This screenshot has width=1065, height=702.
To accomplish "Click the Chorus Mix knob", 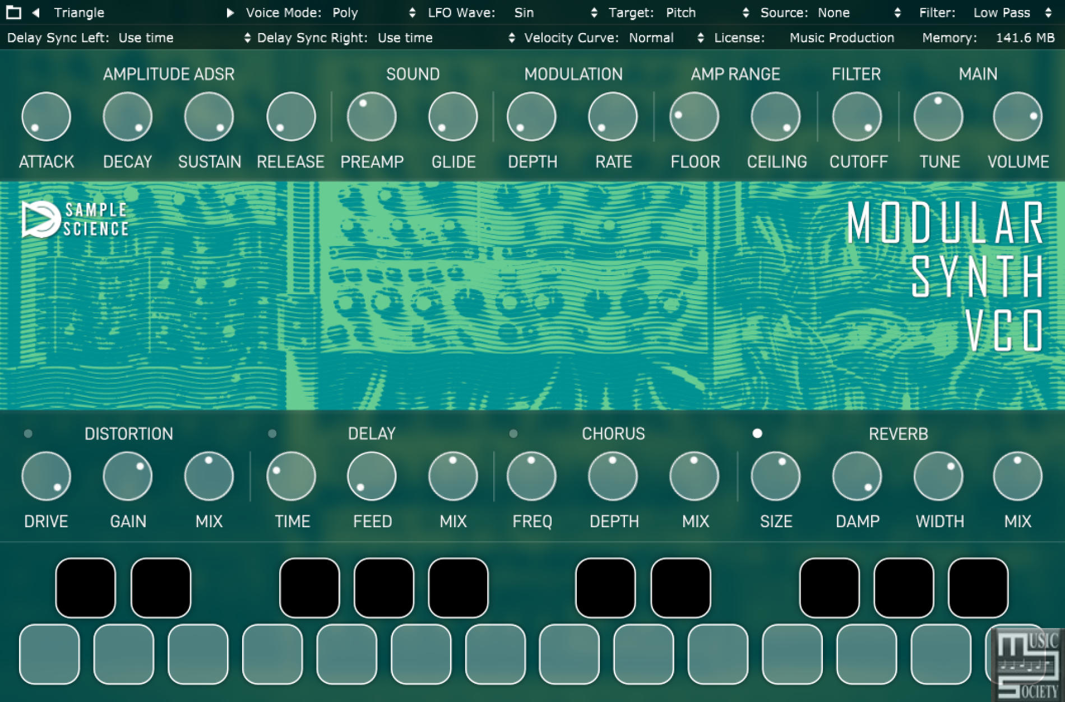I will pyautogui.click(x=694, y=476).
